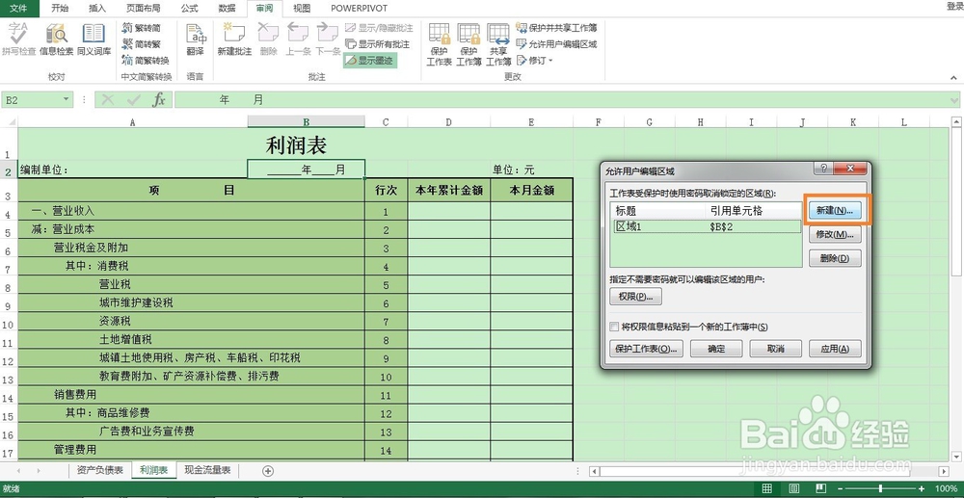Click the 删除(D) button in dialog

tap(834, 258)
